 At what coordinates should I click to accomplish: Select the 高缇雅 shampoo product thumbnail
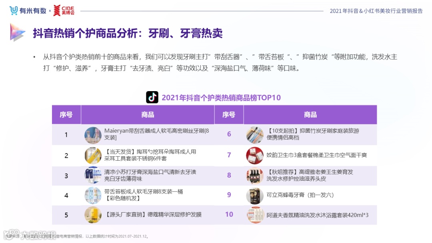pyautogui.click(x=255, y=175)
